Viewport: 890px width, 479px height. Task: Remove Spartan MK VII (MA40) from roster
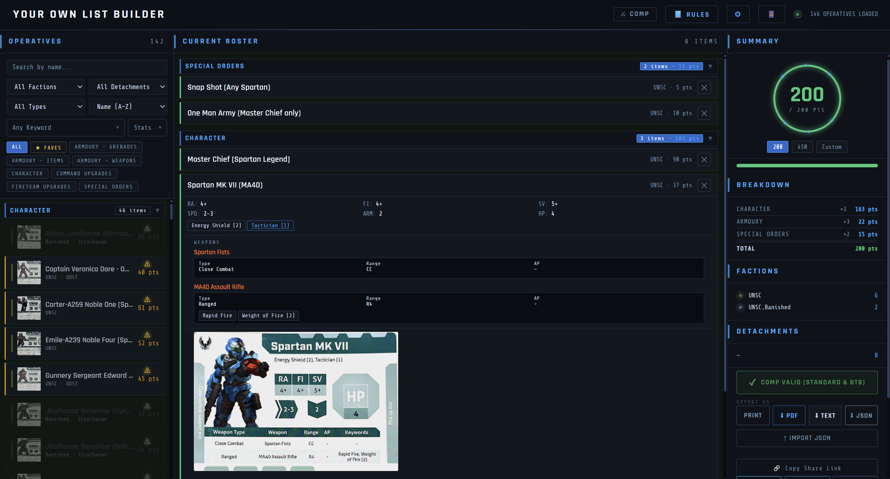coord(704,185)
